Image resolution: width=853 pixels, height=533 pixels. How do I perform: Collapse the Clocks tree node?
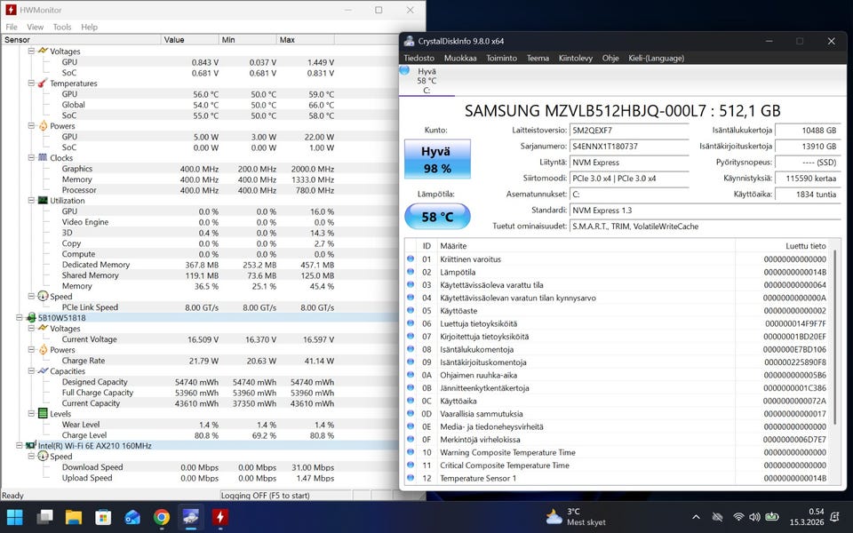(x=31, y=158)
